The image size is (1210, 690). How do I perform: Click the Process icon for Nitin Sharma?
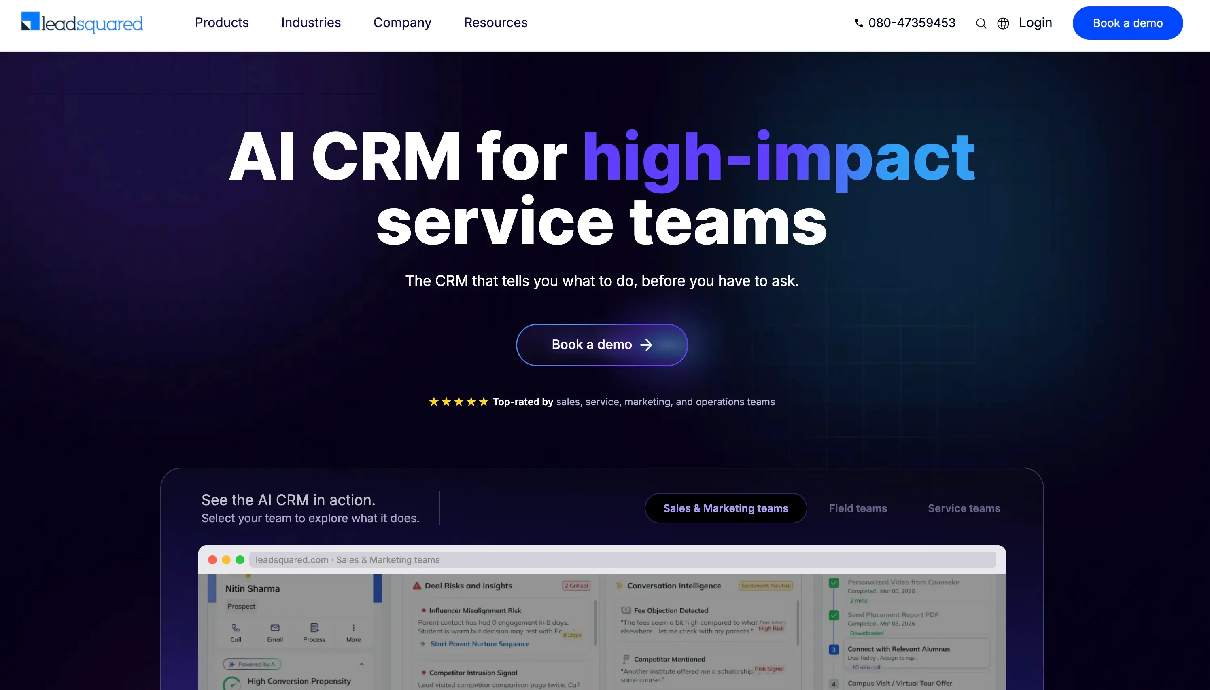click(x=314, y=628)
